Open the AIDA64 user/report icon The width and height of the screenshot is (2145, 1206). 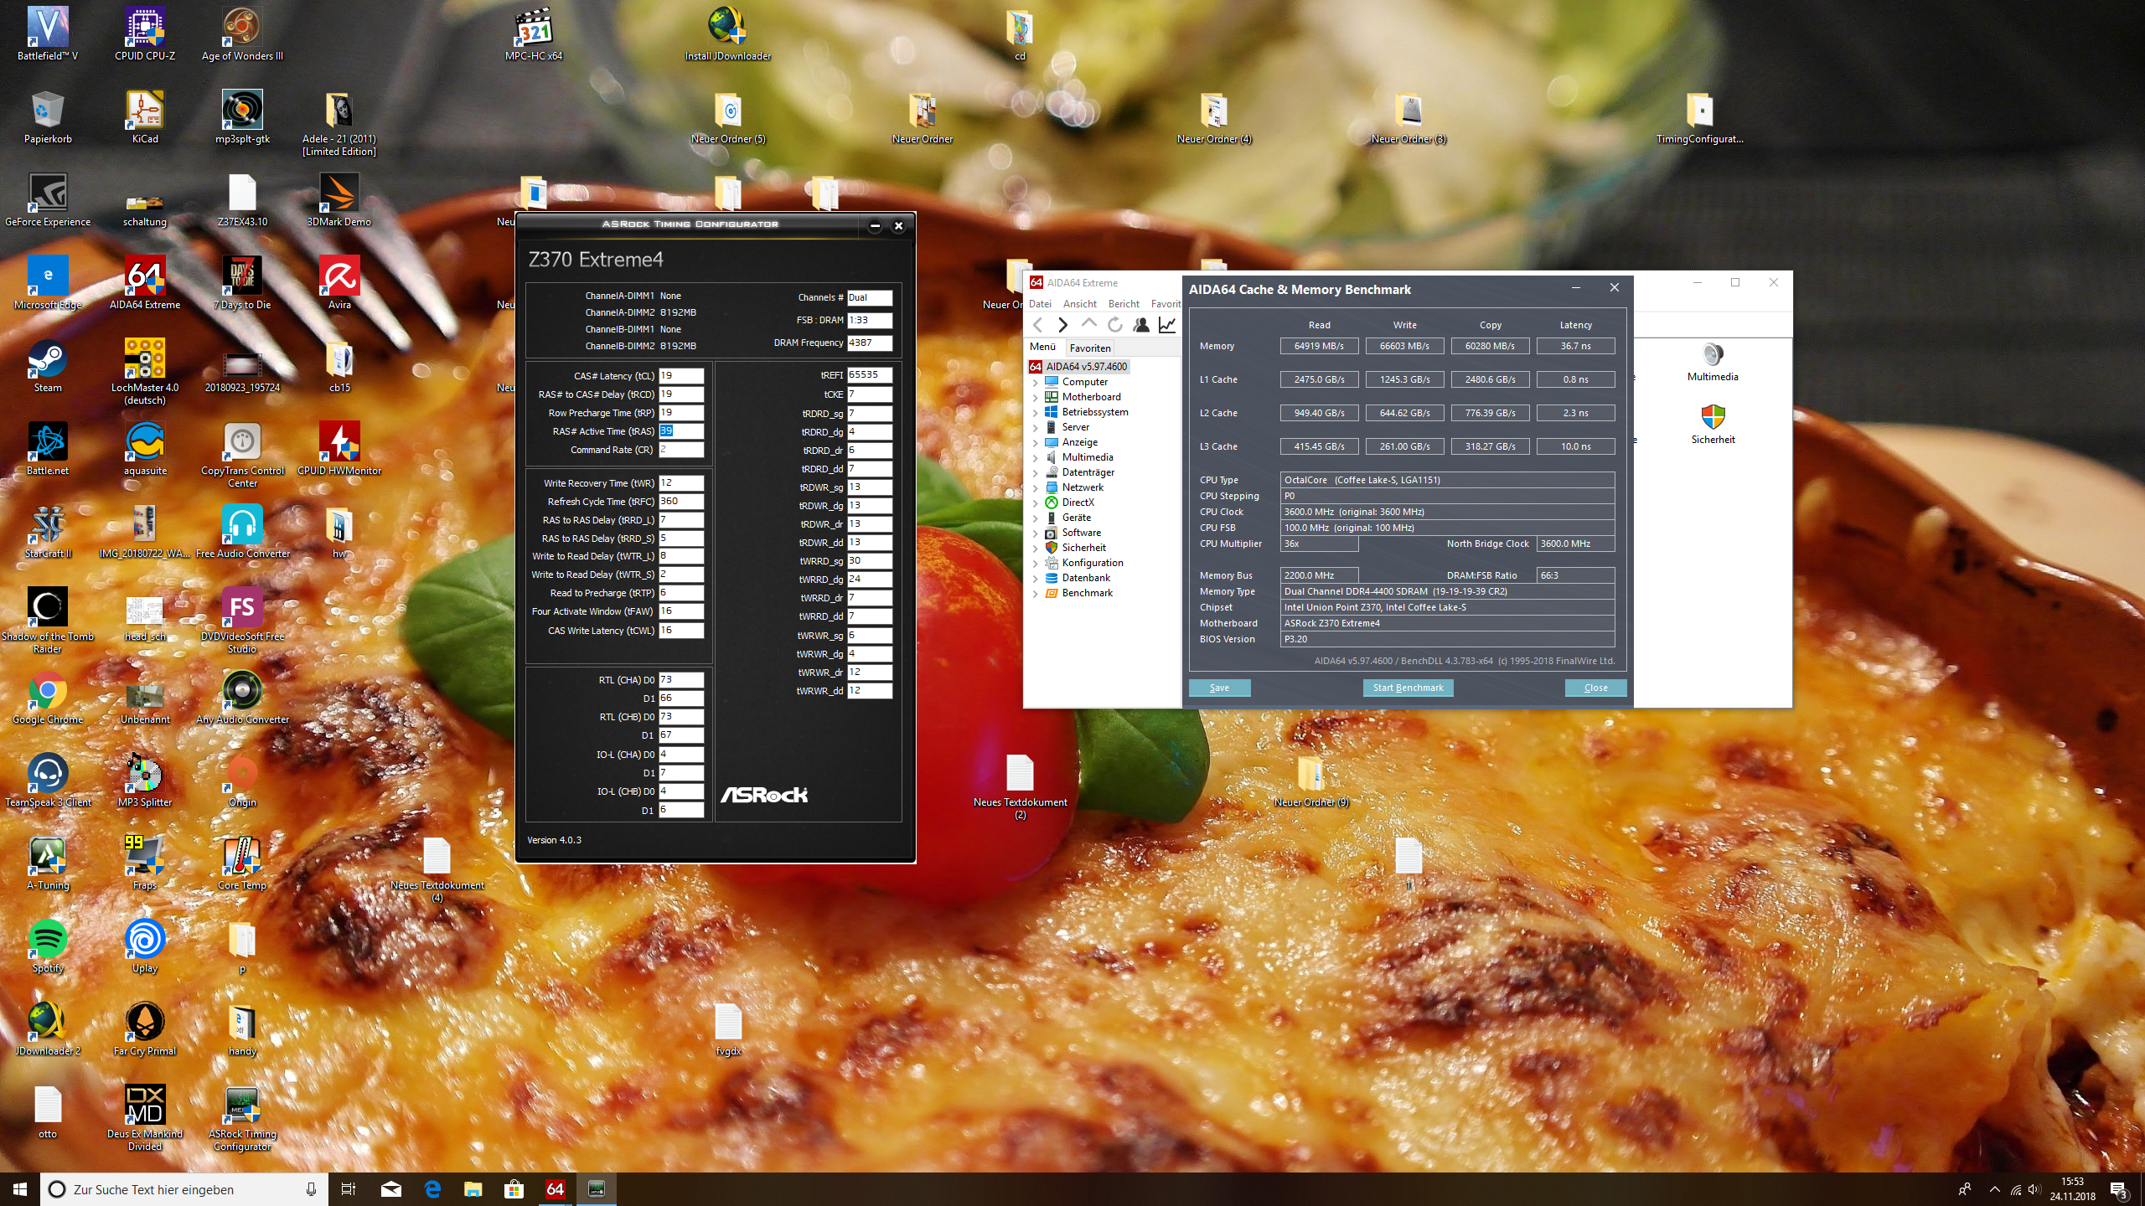1140,325
